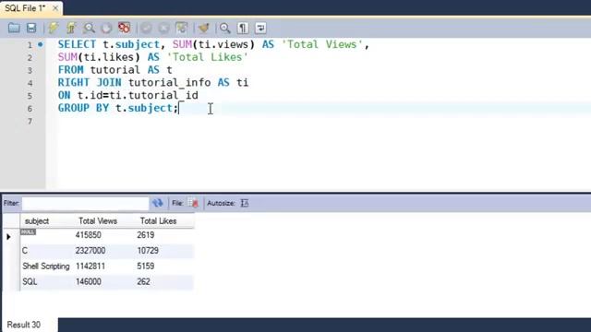
Task: Click line number 6 in gutter
Action: click(30, 109)
